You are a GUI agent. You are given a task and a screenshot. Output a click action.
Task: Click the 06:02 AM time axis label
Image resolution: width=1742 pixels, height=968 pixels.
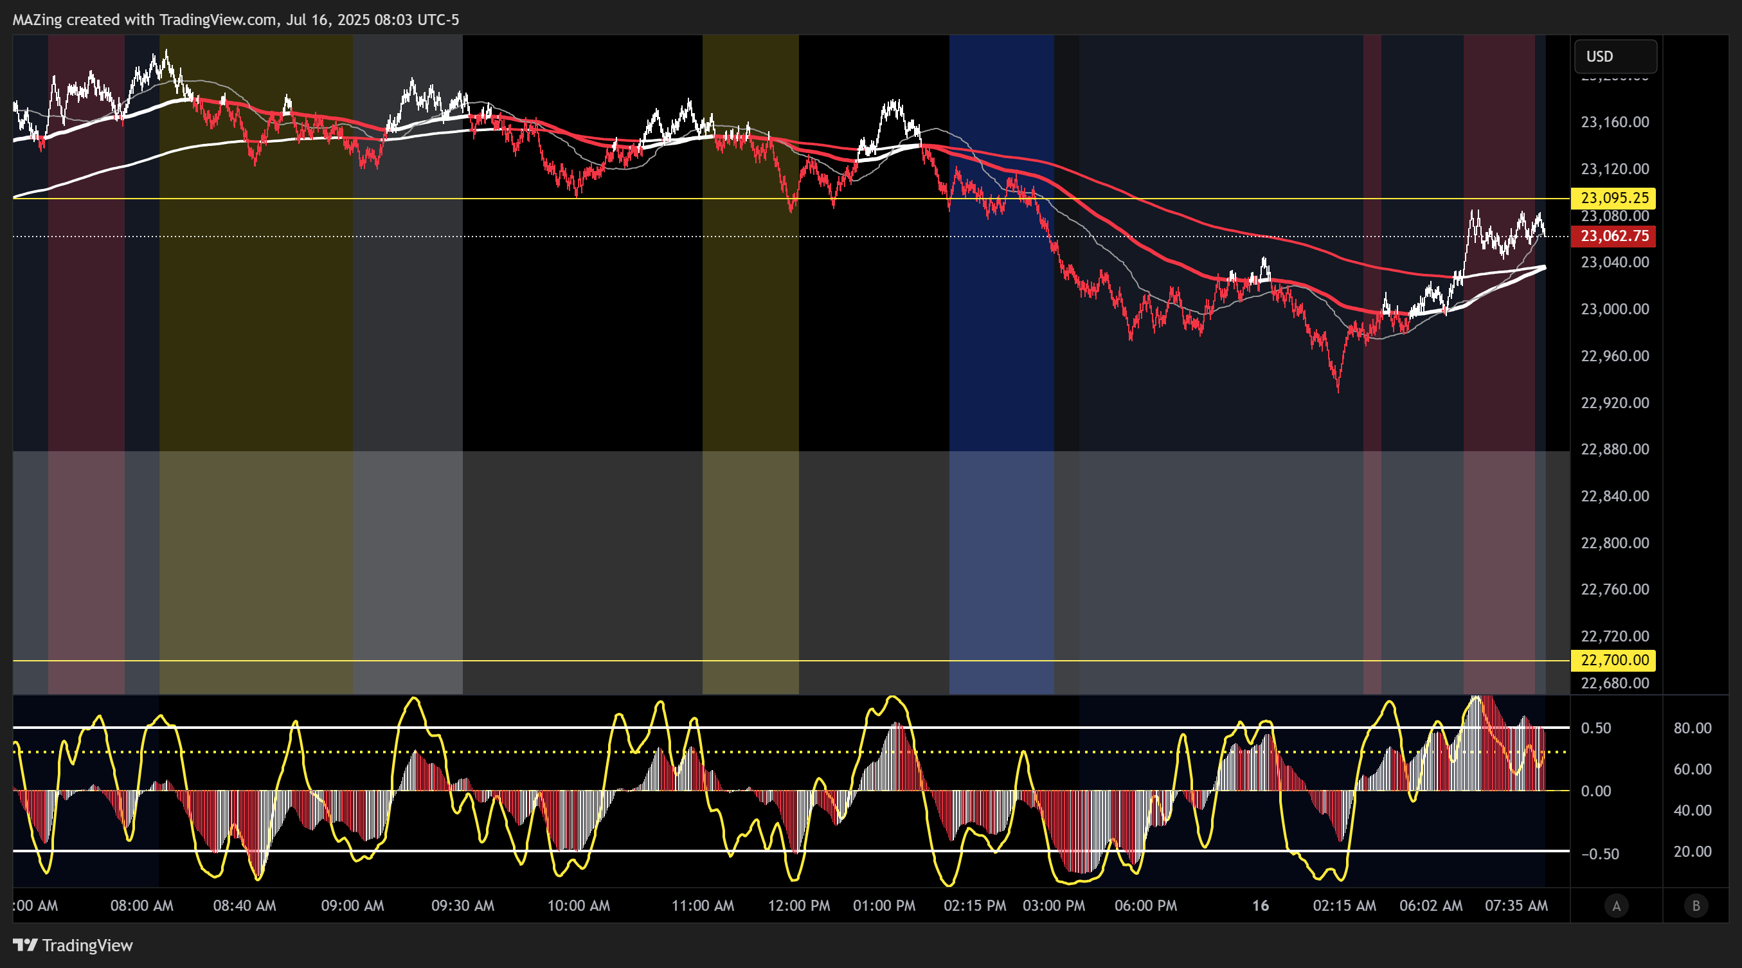point(1431,906)
